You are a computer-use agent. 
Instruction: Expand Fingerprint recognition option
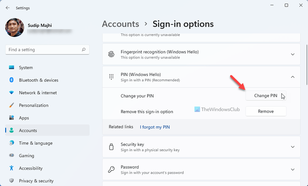click(x=293, y=55)
